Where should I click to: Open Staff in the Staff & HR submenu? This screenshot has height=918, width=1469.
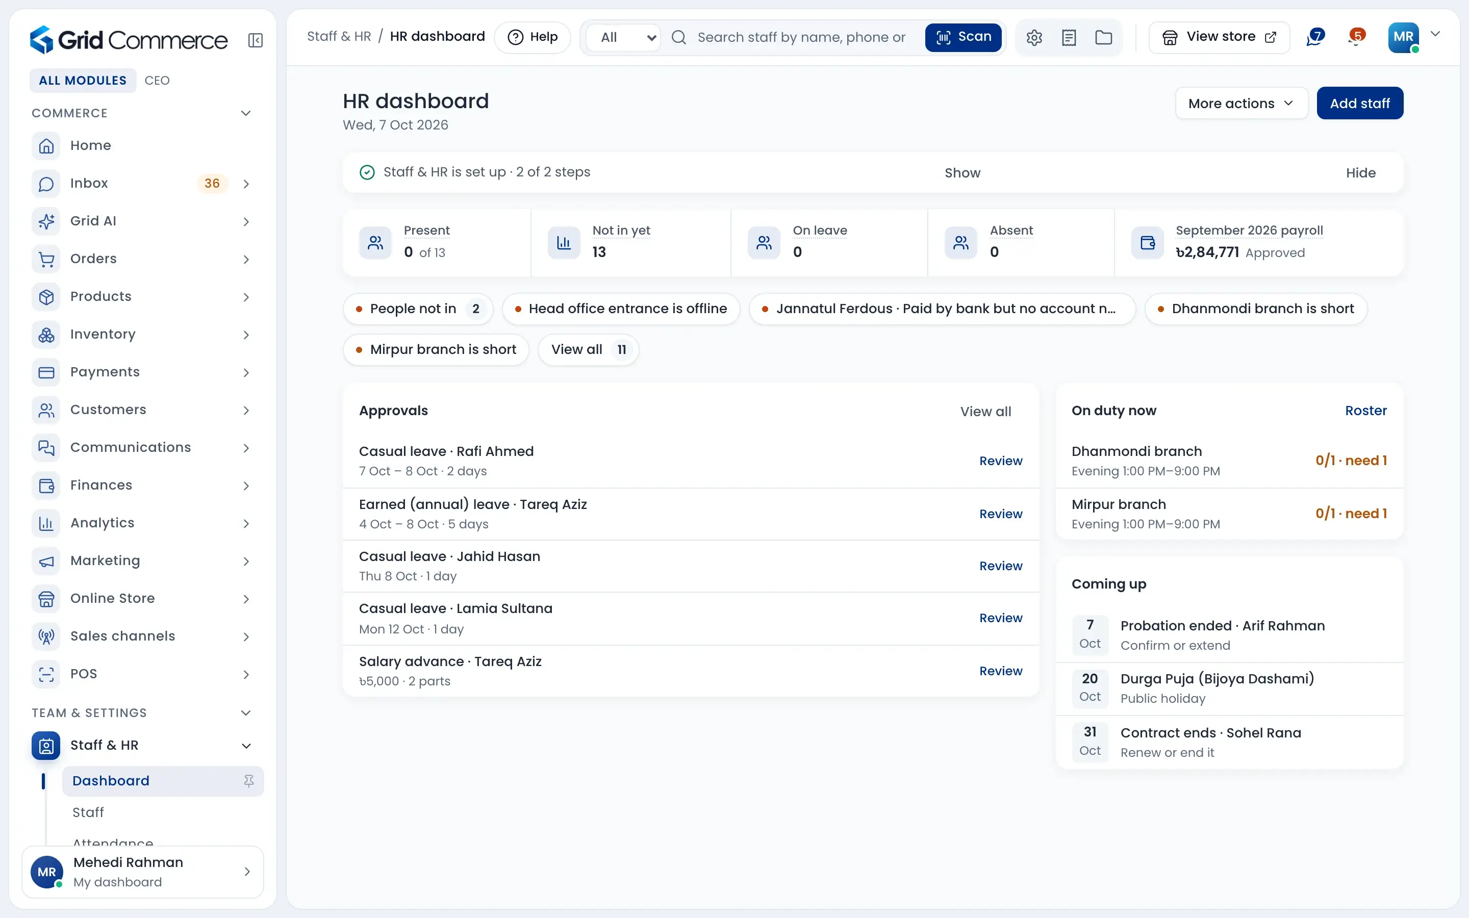[163, 812]
